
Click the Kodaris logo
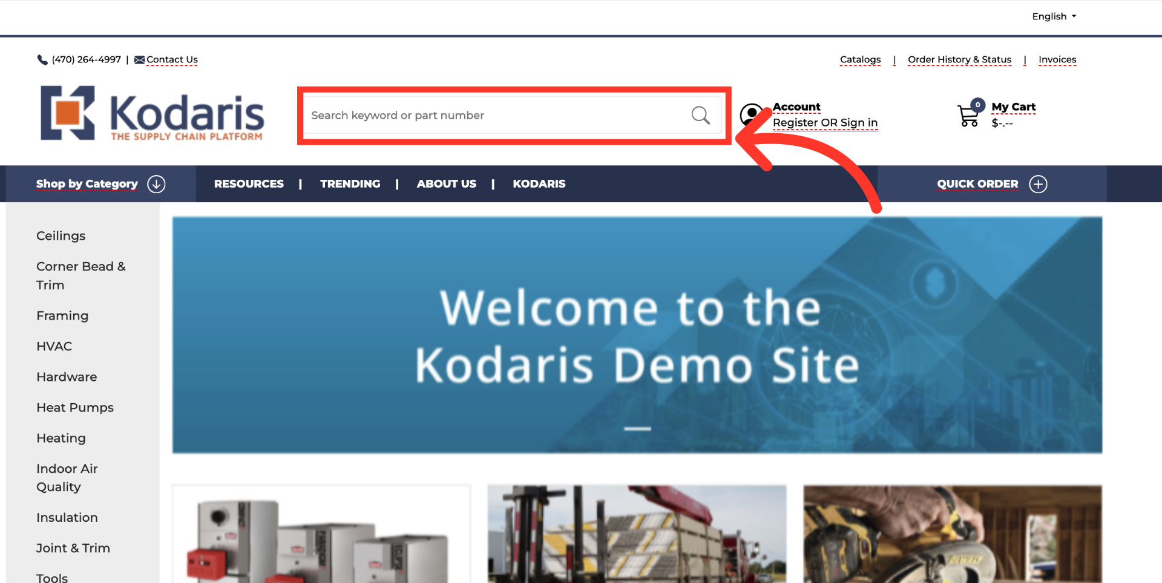[152, 114]
